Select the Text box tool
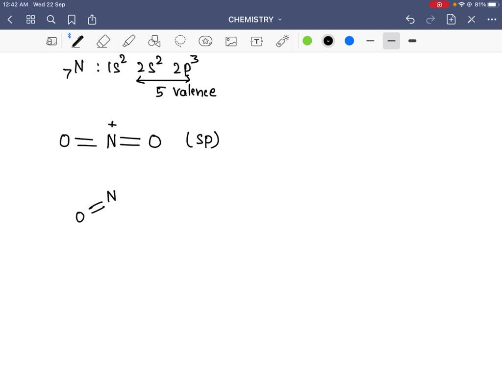The width and height of the screenshot is (502, 376). click(x=256, y=41)
